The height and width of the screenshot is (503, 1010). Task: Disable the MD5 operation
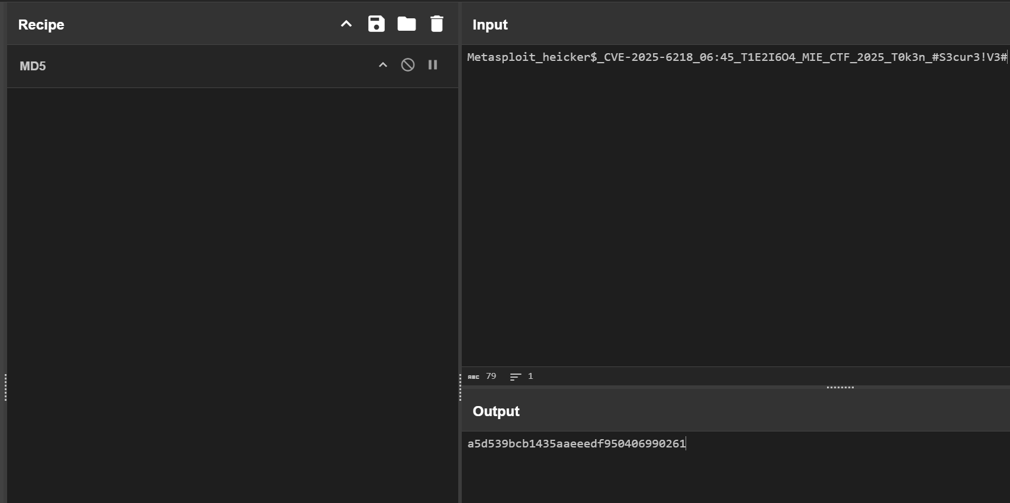[x=408, y=65]
